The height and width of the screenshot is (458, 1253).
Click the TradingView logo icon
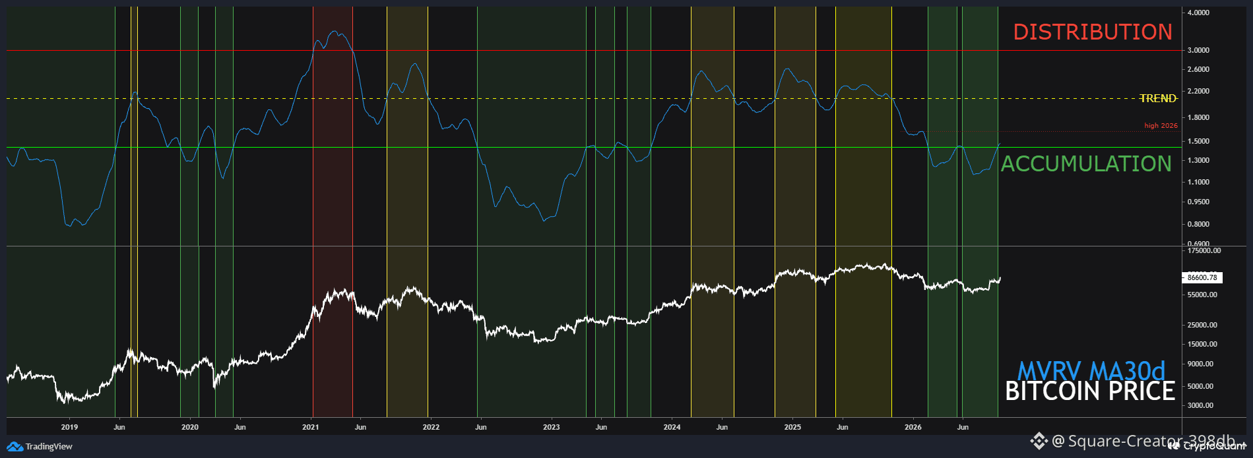point(15,447)
